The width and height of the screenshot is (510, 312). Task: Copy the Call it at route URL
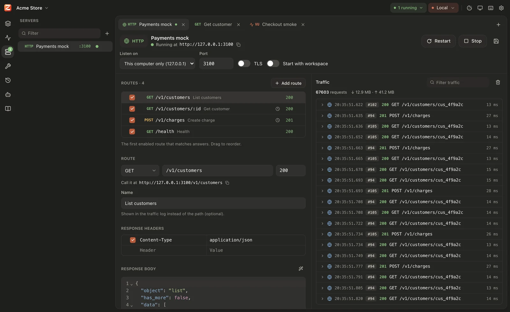(227, 183)
